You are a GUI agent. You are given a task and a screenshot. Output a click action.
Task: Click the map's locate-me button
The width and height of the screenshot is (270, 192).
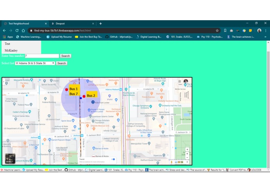[x=187, y=149]
